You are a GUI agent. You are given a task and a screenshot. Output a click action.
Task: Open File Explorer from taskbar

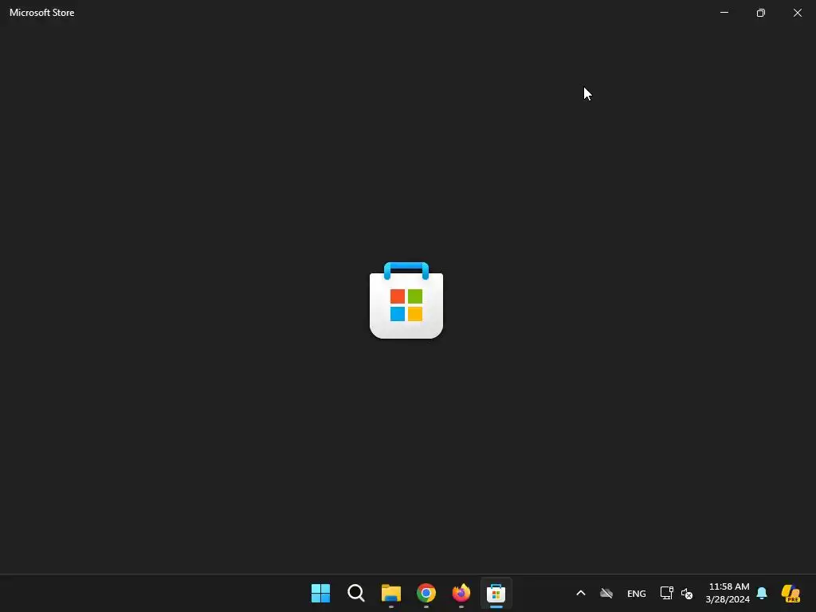390,593
